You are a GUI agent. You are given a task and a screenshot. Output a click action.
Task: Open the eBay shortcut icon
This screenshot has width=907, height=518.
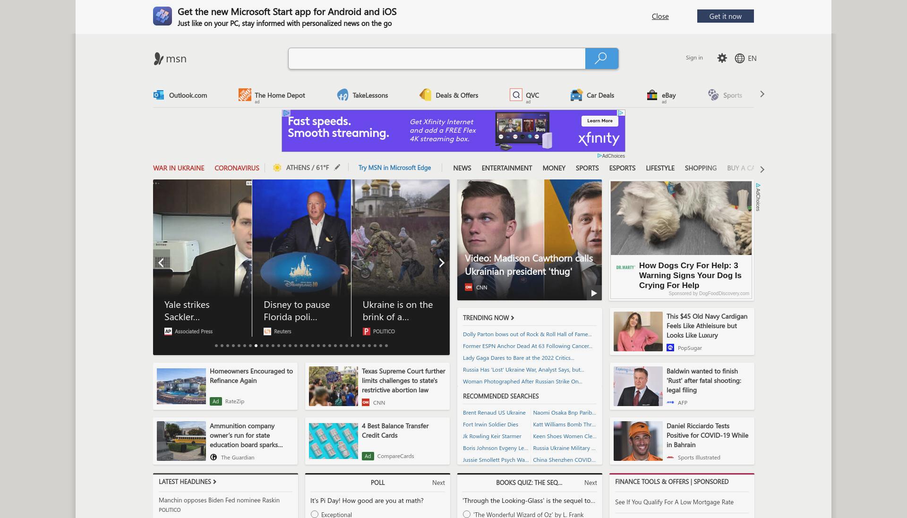coord(652,95)
